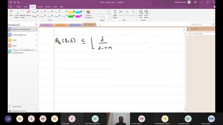The height and width of the screenshot is (125, 223).
Task: Expand the ODE notebook arrow
Action: [36, 40]
